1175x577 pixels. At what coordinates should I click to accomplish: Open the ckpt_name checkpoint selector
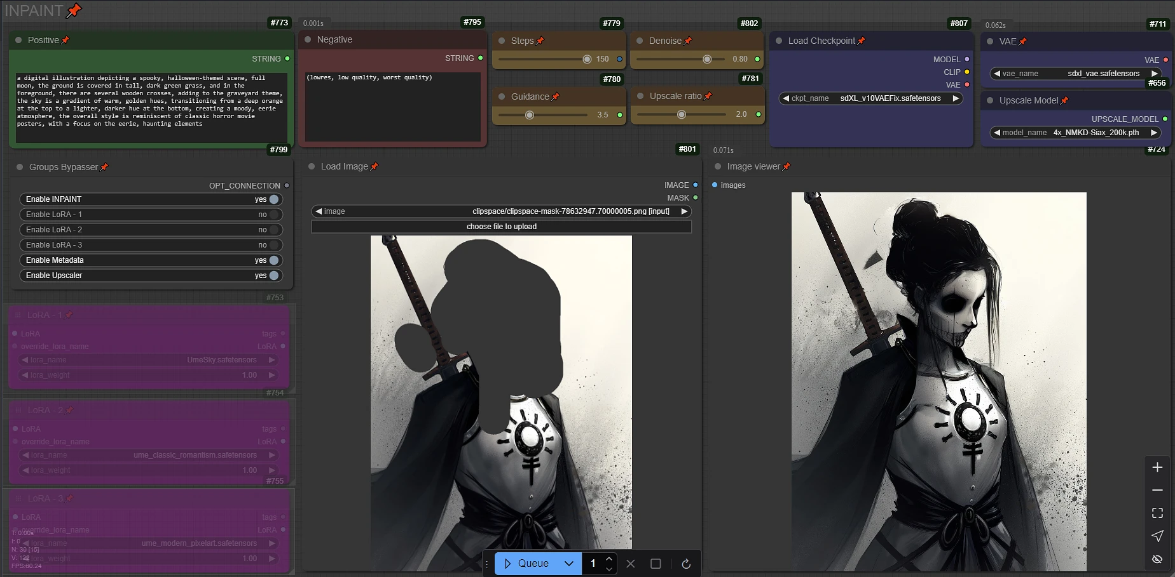pyautogui.click(x=870, y=98)
